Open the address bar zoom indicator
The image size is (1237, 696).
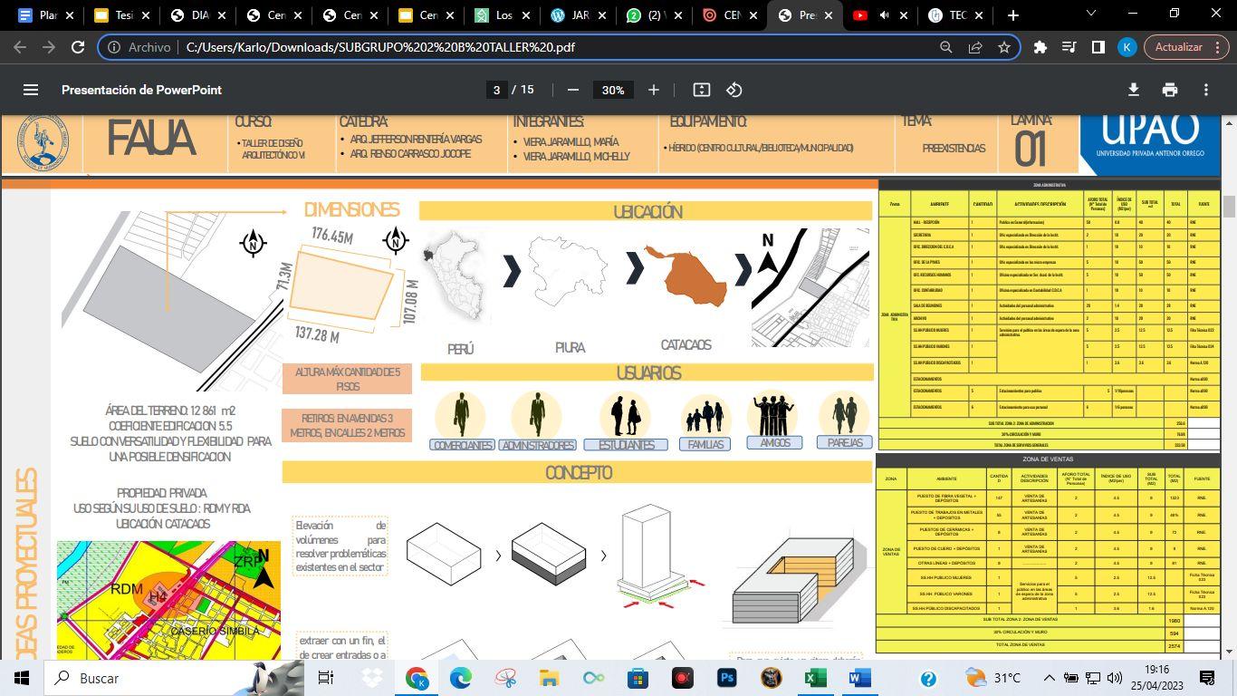(945, 47)
